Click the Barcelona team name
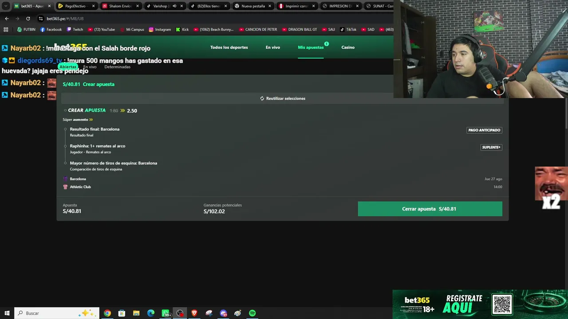The height and width of the screenshot is (319, 568). point(78,179)
